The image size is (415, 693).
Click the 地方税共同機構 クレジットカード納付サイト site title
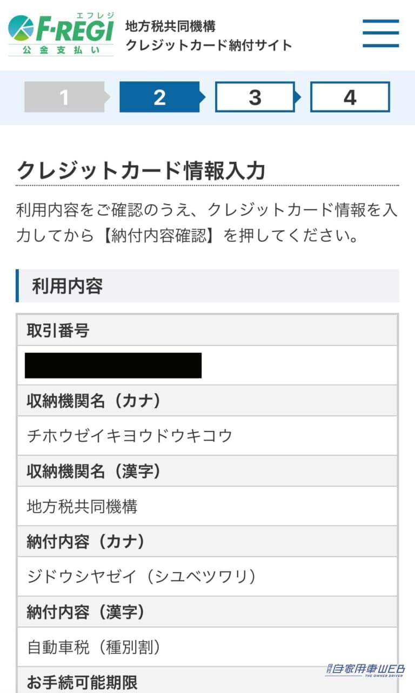pos(209,36)
